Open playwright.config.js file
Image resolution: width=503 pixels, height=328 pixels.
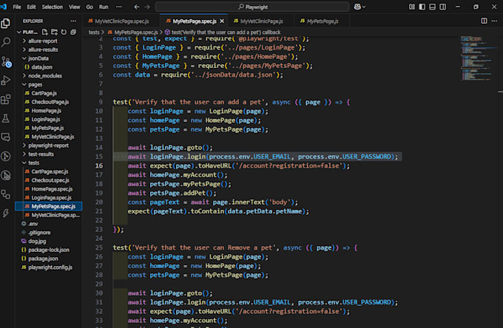[50, 267]
